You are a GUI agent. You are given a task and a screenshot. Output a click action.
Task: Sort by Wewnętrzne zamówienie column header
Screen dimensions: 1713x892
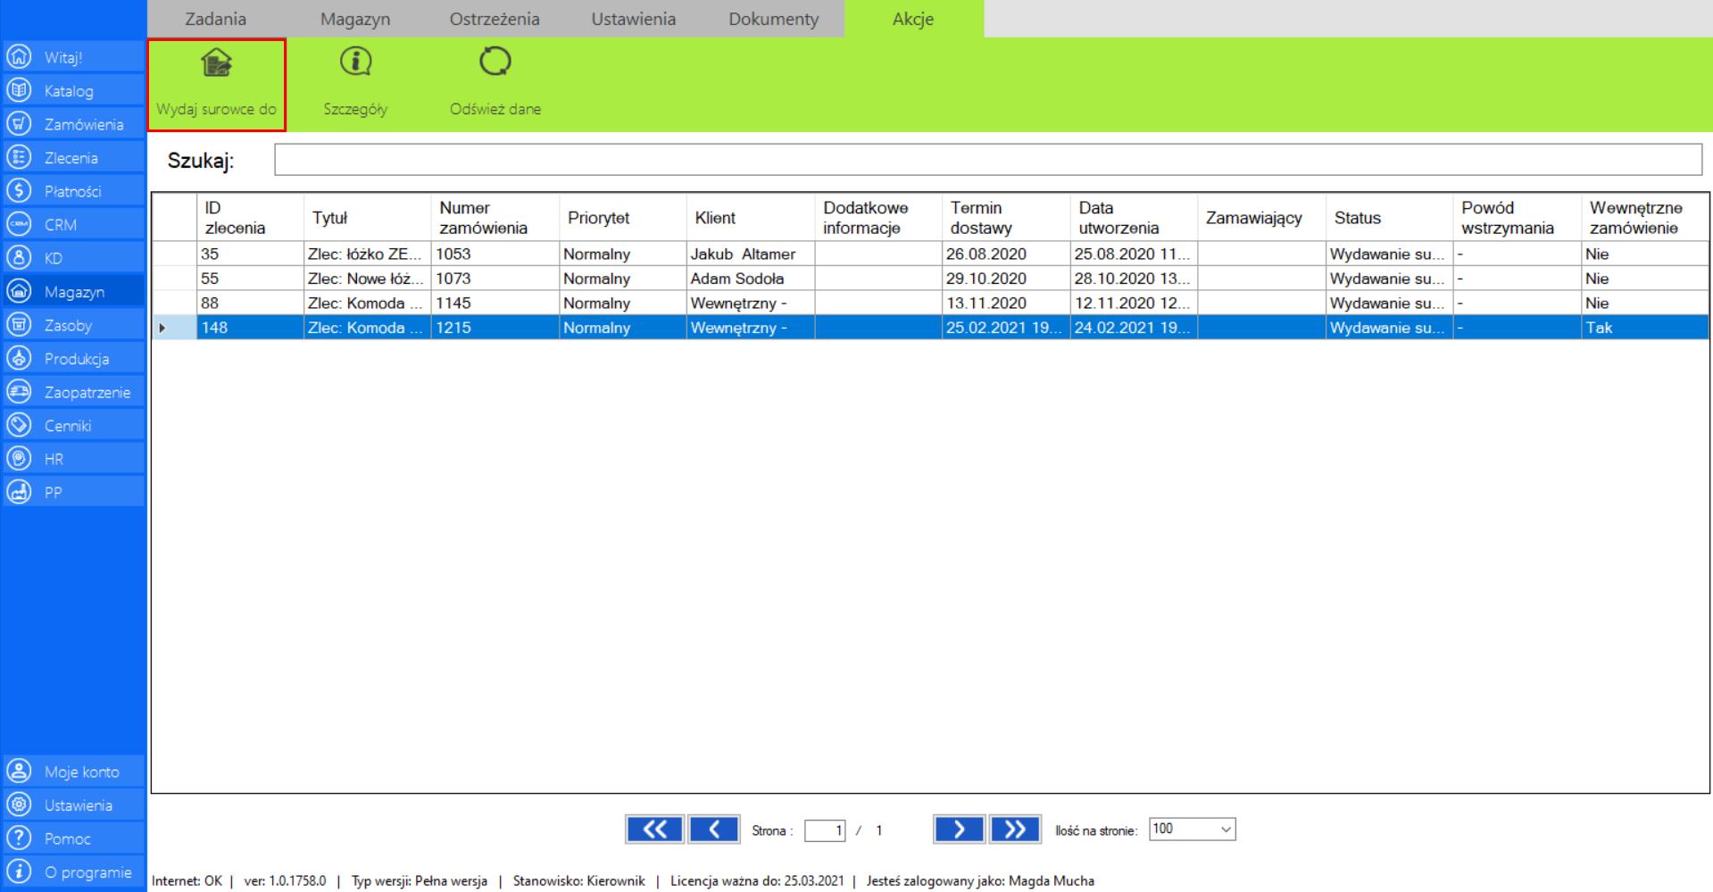[x=1645, y=218]
